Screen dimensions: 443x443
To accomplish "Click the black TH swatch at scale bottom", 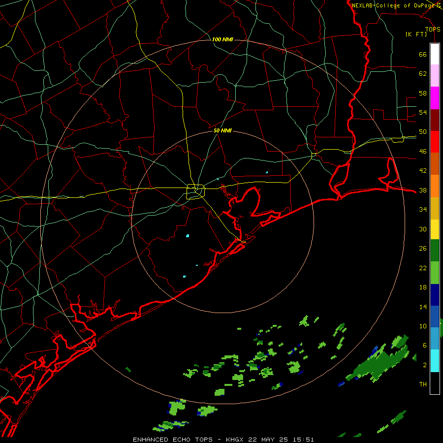I will [x=435, y=383].
